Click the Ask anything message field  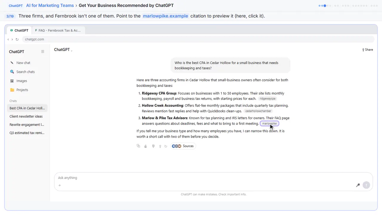pyautogui.click(x=213, y=178)
